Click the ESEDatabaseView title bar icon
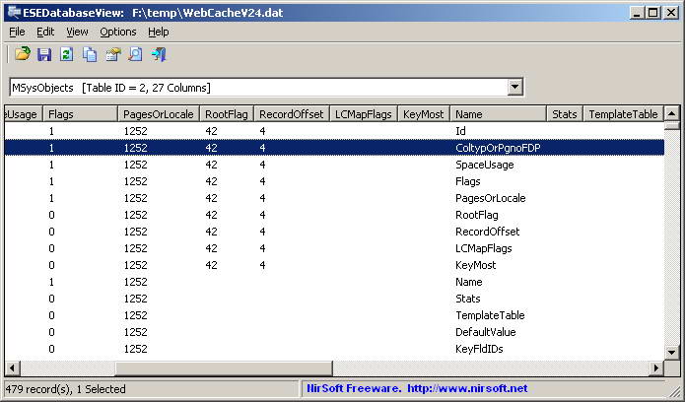The image size is (685, 402). 14,12
